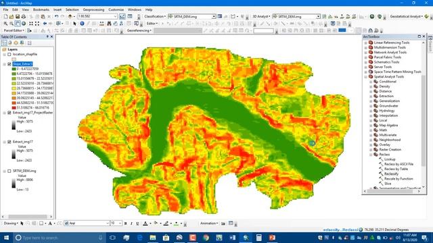Uncheck the Extract_img17_ProjectRaster layer checkbox

pyautogui.click(x=9, y=113)
